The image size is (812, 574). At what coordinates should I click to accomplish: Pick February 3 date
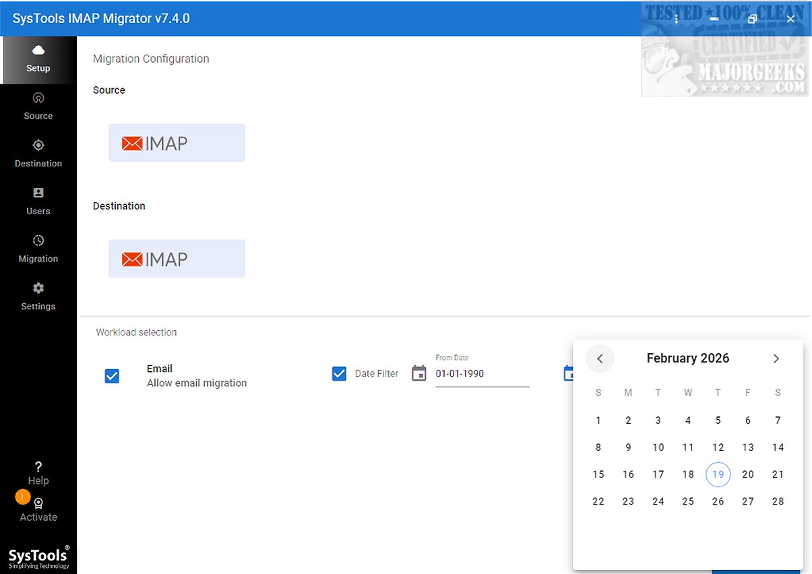(x=658, y=420)
